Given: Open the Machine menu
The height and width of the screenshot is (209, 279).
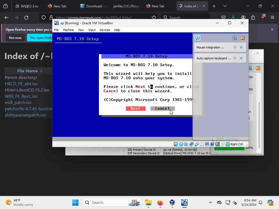Looking at the screenshot, I should coord(68,30).
